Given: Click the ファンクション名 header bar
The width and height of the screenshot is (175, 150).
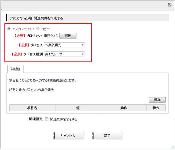Looking at the screenshot, I should [x=88, y=18].
